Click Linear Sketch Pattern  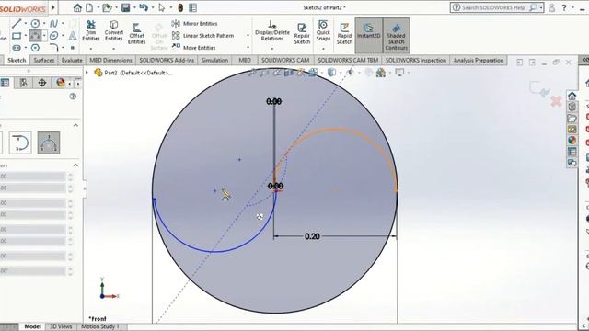202,35
